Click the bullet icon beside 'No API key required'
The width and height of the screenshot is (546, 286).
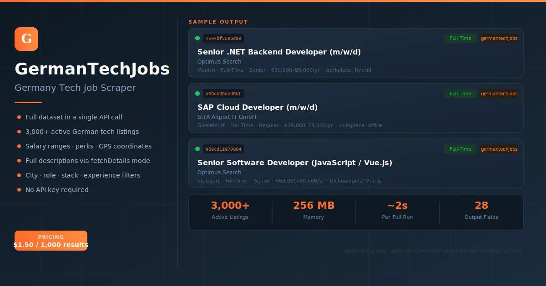[19, 190]
